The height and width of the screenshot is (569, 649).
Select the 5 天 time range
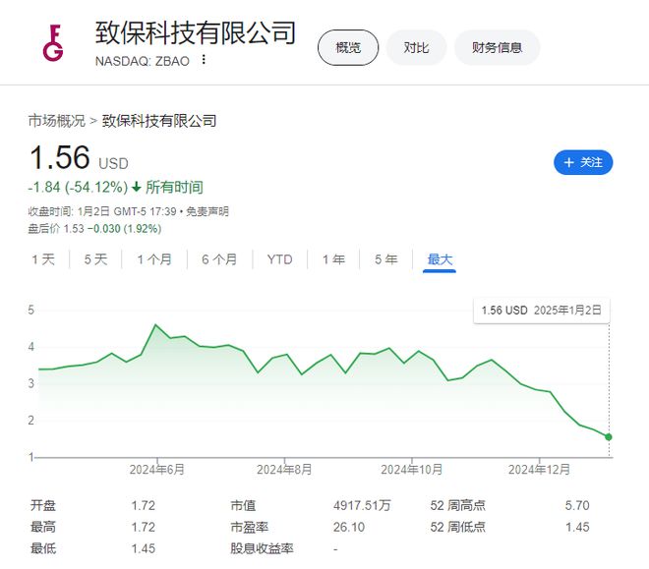95,259
